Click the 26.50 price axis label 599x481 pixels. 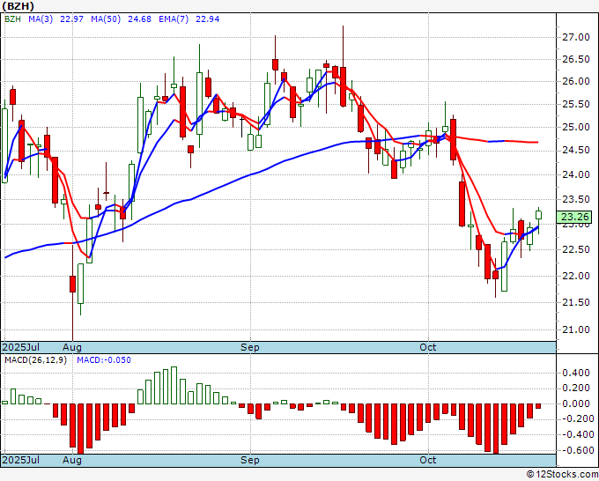pos(576,59)
